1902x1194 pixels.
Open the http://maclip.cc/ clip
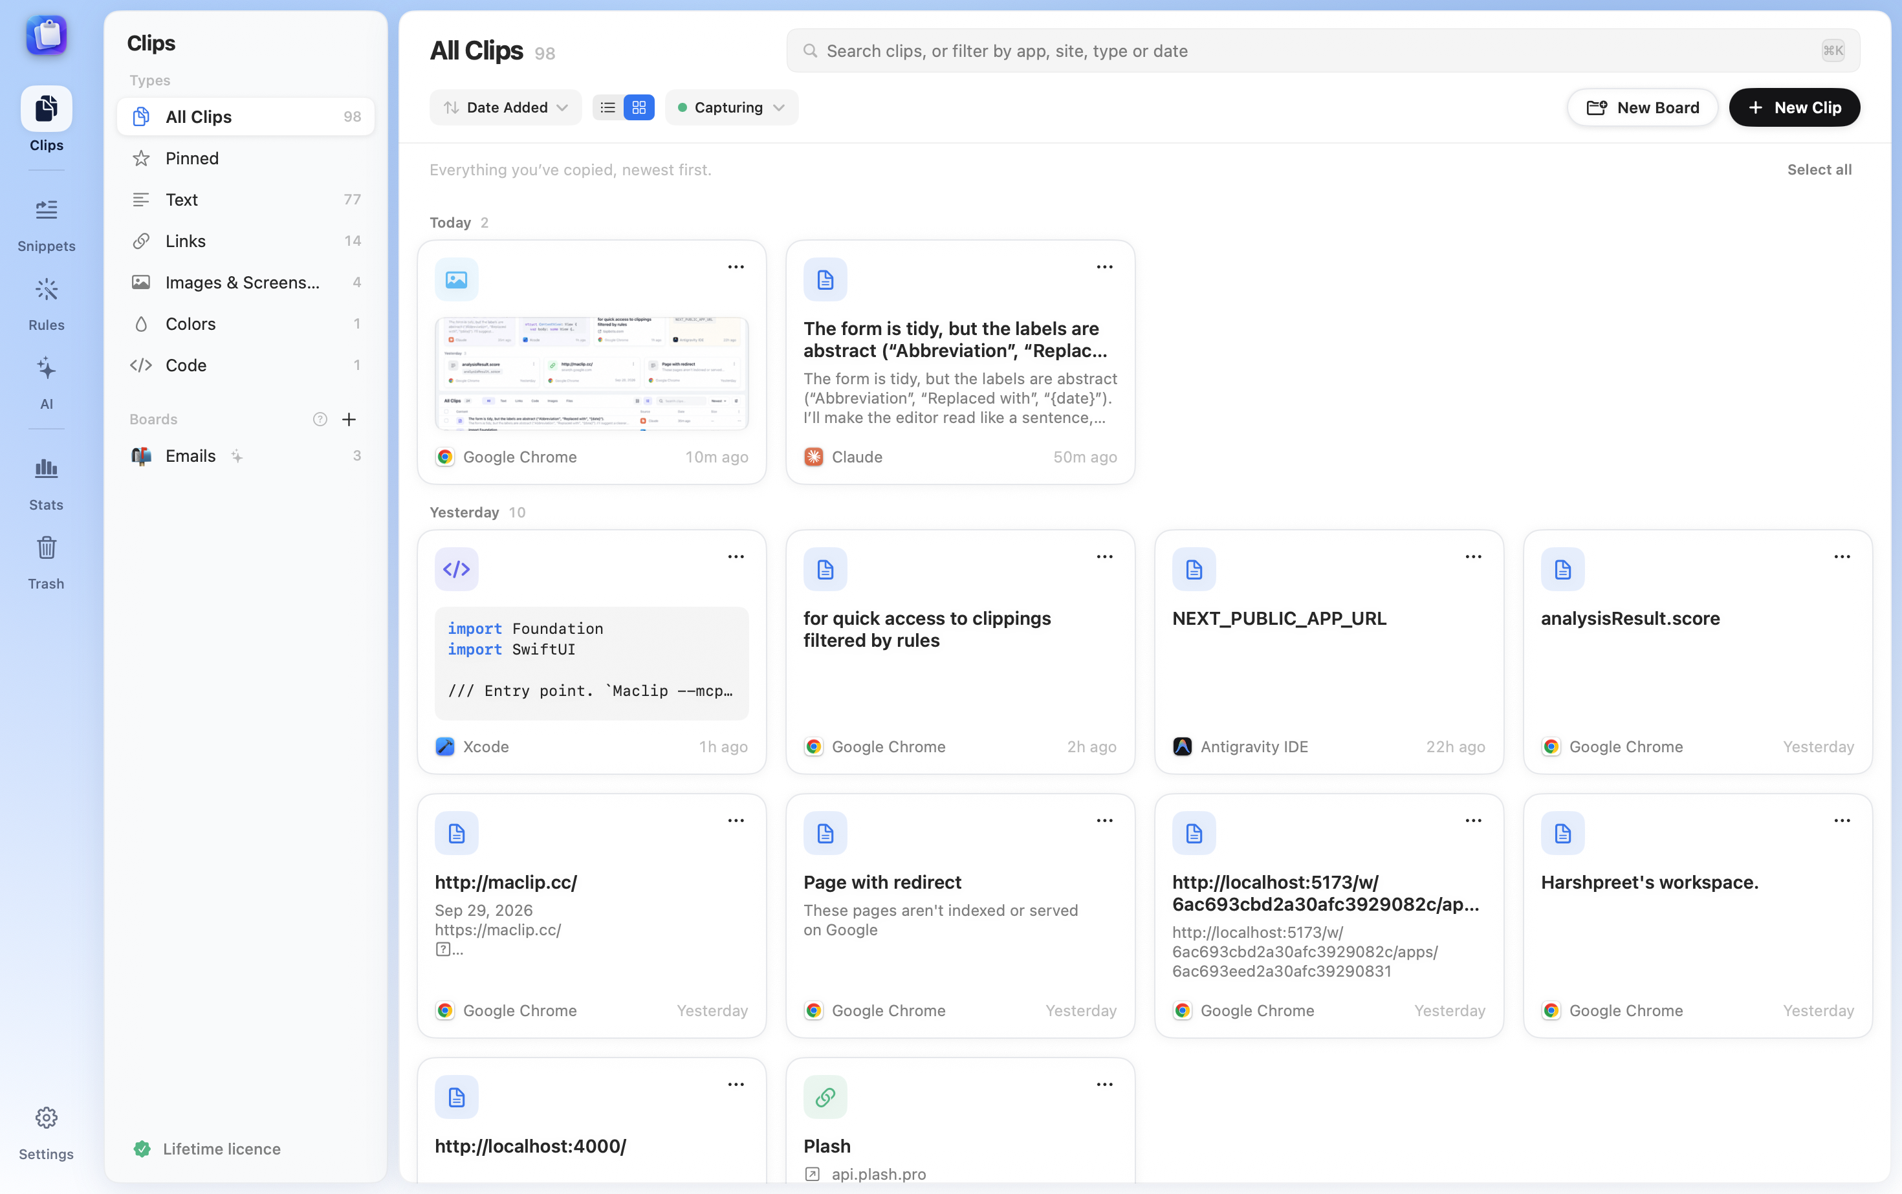pyautogui.click(x=591, y=915)
